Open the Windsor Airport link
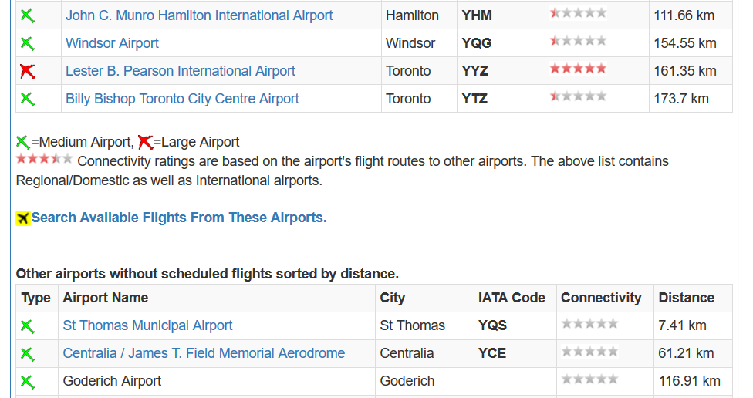The image size is (753, 398). (x=112, y=43)
